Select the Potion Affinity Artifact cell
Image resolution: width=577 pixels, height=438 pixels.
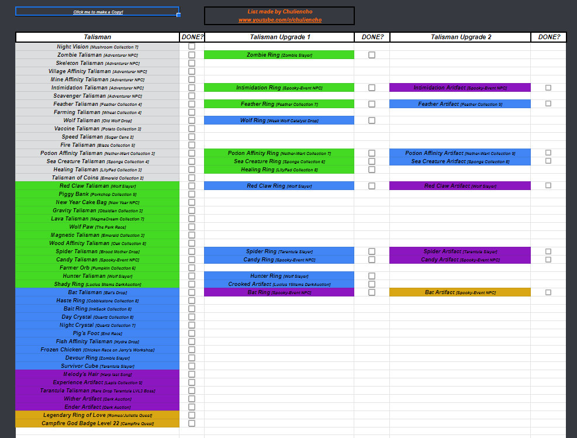click(x=460, y=153)
